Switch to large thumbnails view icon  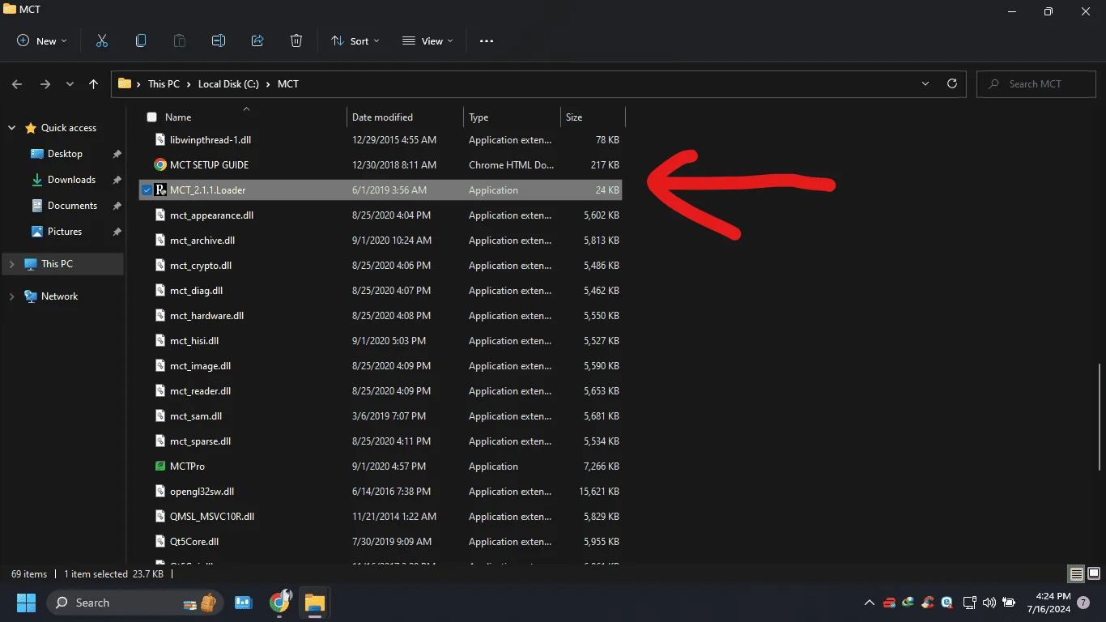[x=1093, y=574]
